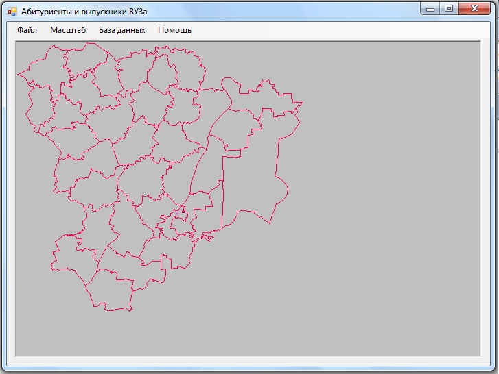Open the Файл menu
The width and height of the screenshot is (499, 374).
click(x=27, y=30)
